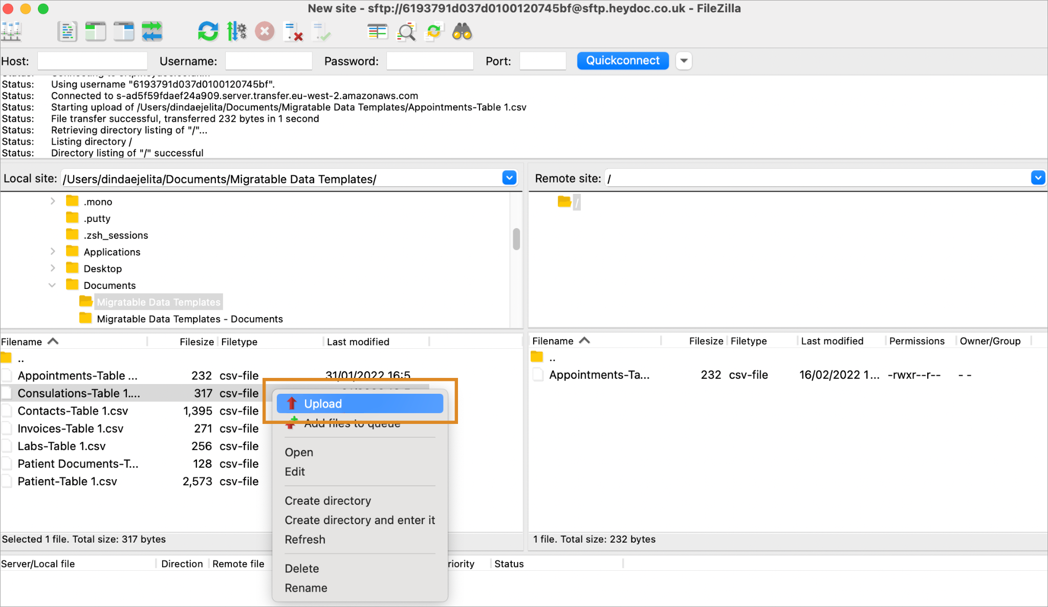Select Migratable Data Templates - Documents folder
1048x607 pixels.
coord(190,319)
